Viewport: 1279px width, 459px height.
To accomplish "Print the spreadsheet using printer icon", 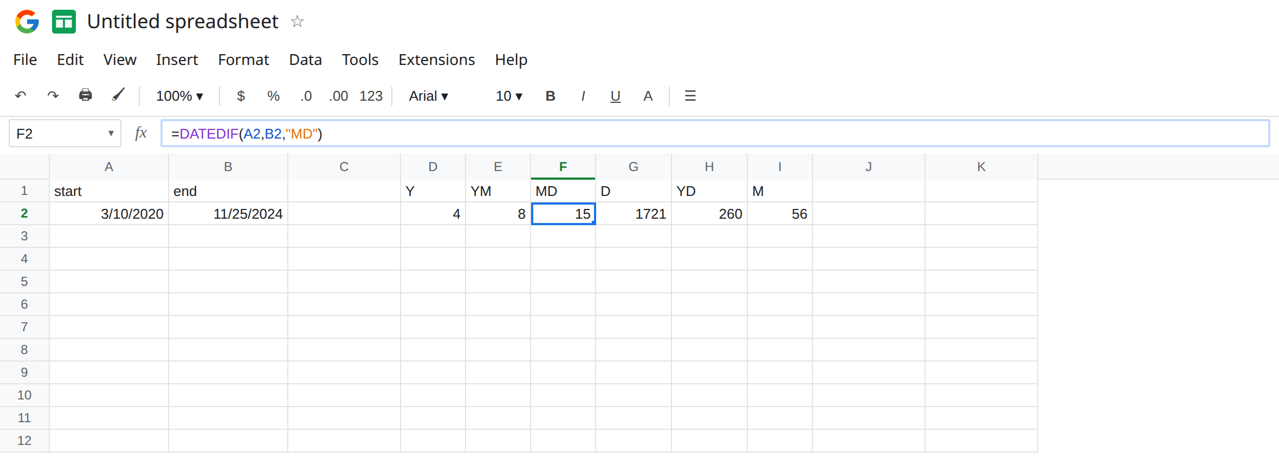I will point(86,95).
